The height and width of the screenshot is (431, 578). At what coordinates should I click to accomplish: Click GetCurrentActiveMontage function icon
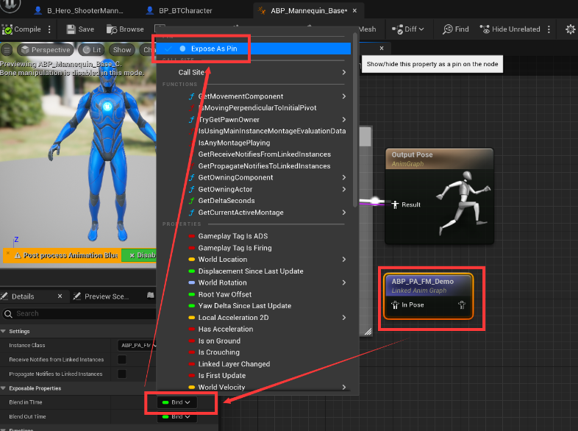pos(192,213)
